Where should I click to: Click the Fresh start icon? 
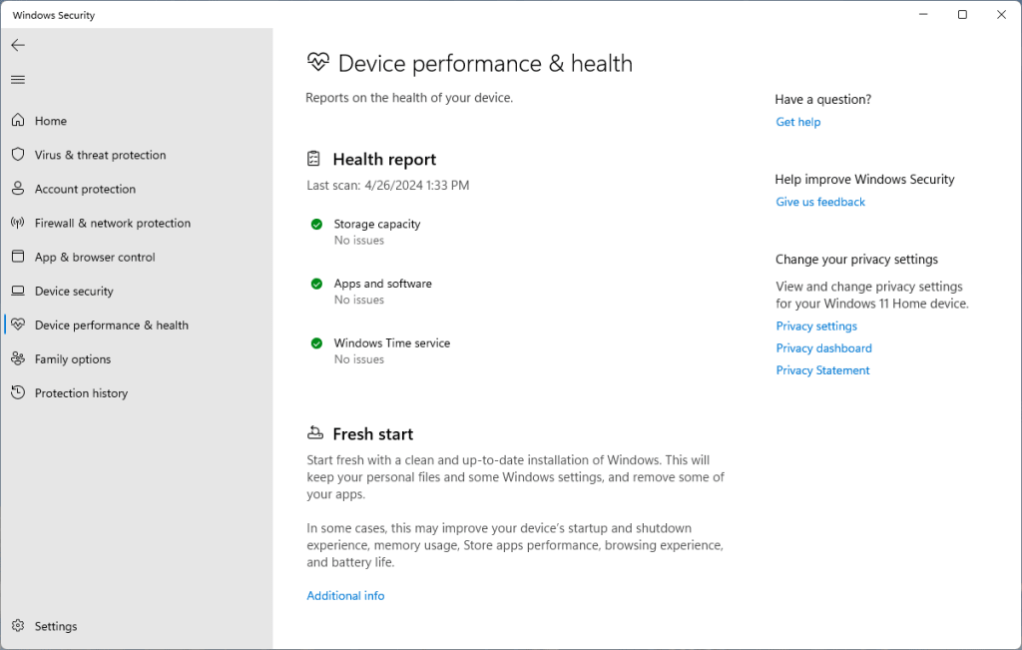point(315,433)
